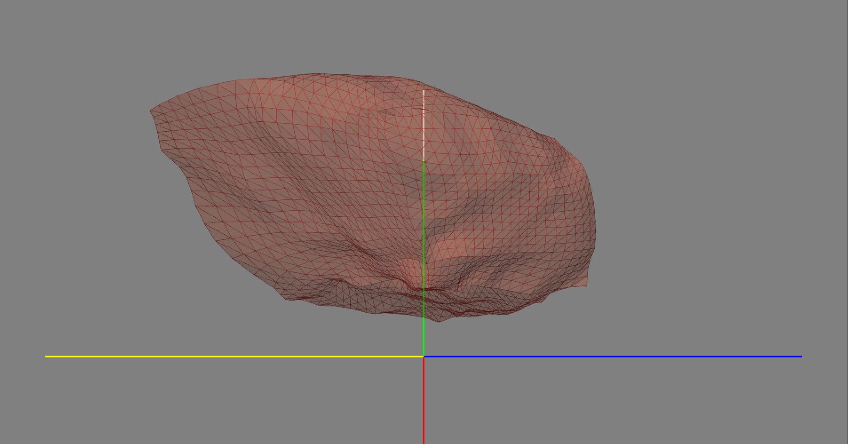Click the red axis line below the origin
The height and width of the screenshot is (444, 848).
pos(424,400)
